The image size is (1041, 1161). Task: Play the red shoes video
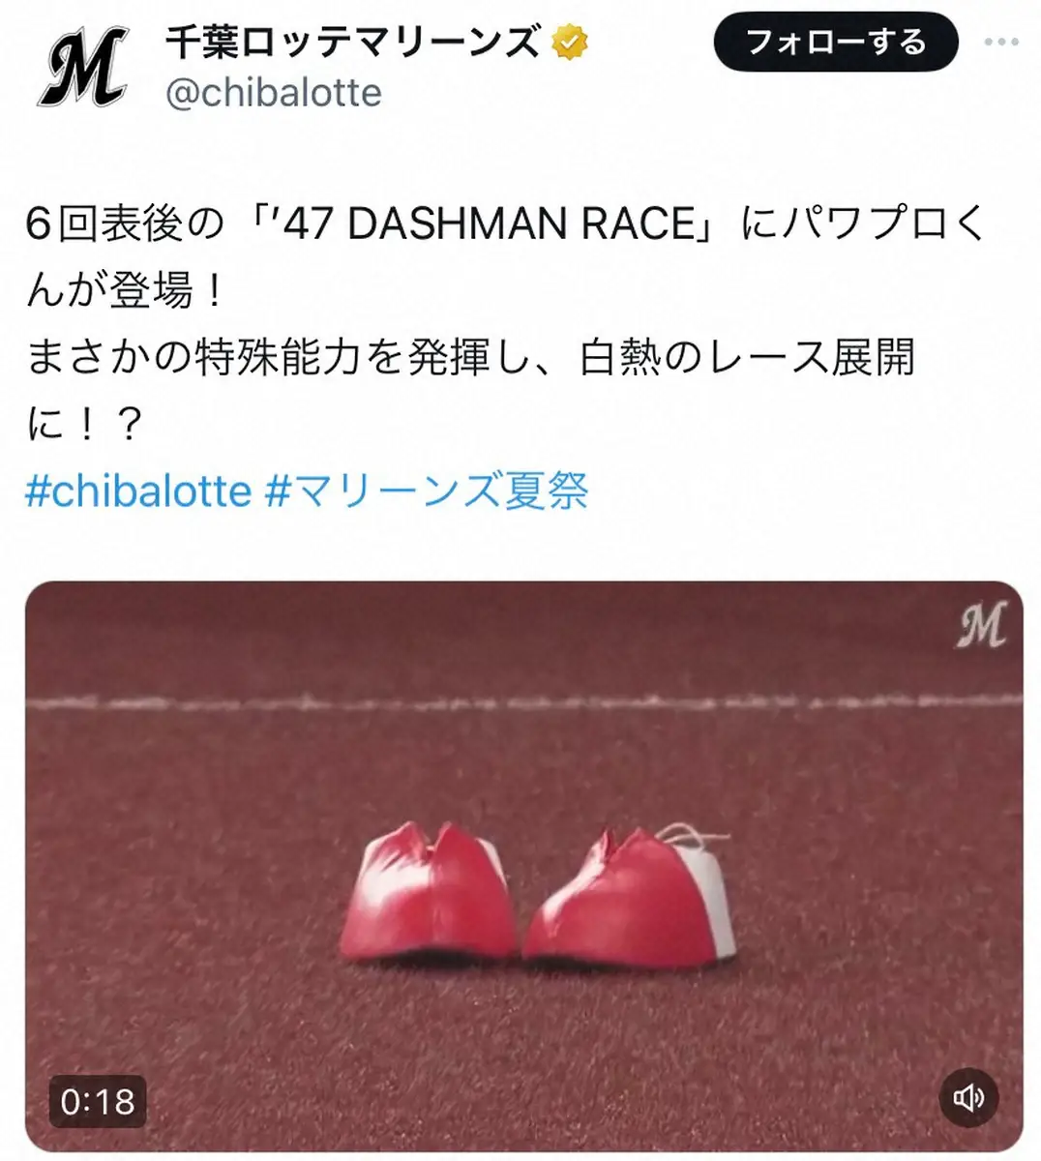pos(523,867)
